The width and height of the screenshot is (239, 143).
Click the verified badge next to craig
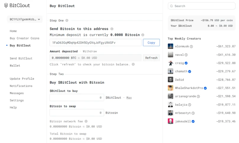point(186,63)
